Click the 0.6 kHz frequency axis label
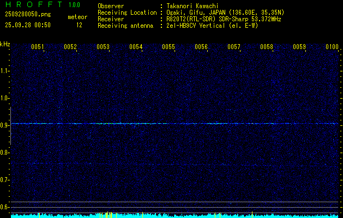 (4, 207)
